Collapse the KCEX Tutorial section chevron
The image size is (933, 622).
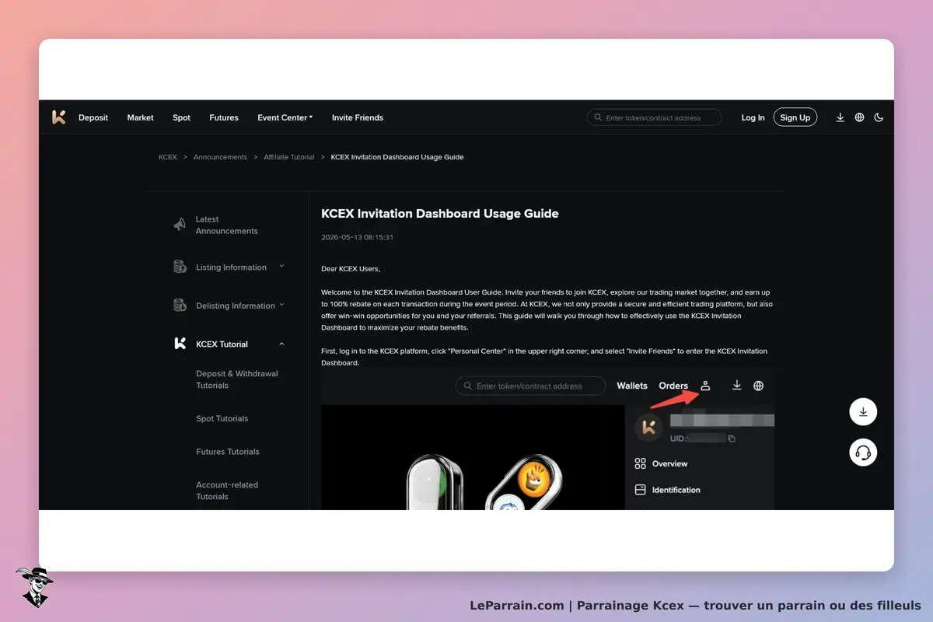click(281, 344)
